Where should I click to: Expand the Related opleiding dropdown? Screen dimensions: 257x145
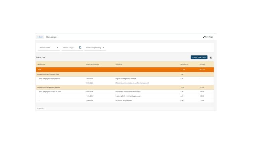[x=95, y=48]
